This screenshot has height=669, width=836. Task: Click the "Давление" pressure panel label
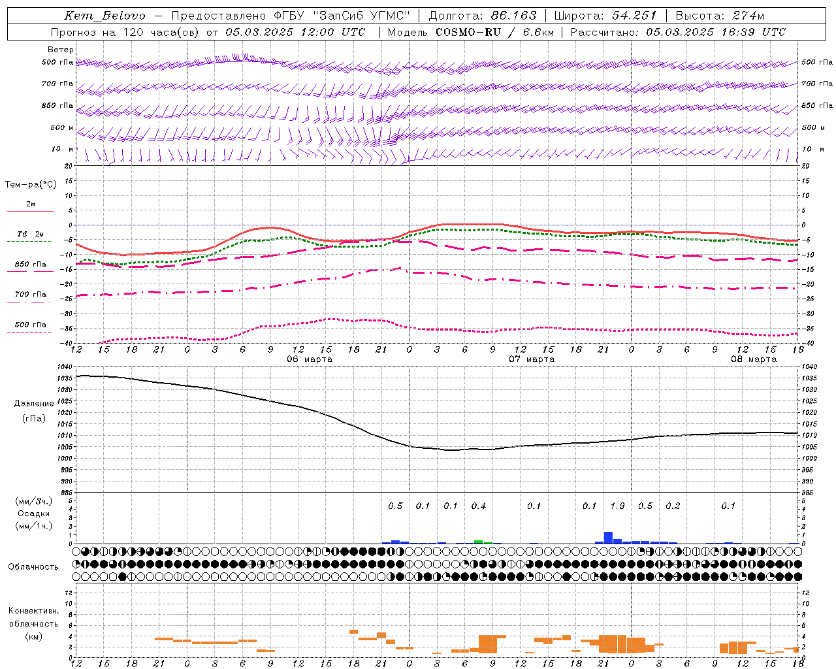34,404
